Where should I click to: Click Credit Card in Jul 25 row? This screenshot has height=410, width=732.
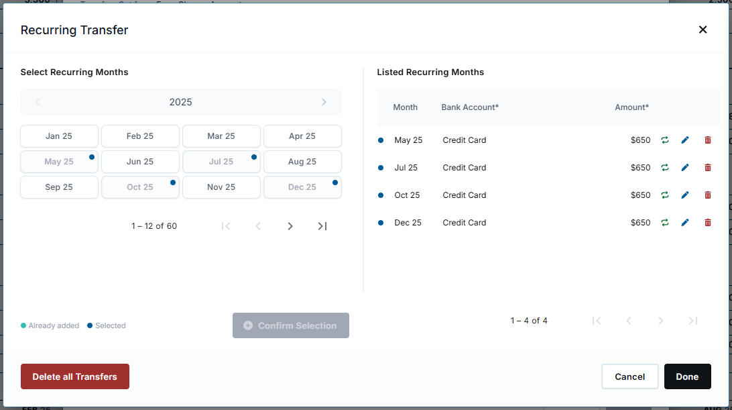click(x=465, y=167)
